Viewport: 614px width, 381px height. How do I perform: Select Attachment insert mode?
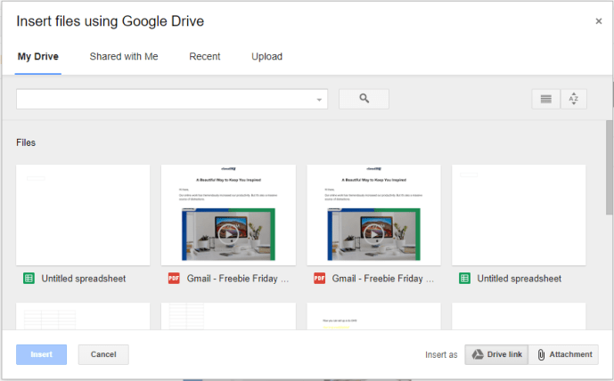click(x=563, y=354)
